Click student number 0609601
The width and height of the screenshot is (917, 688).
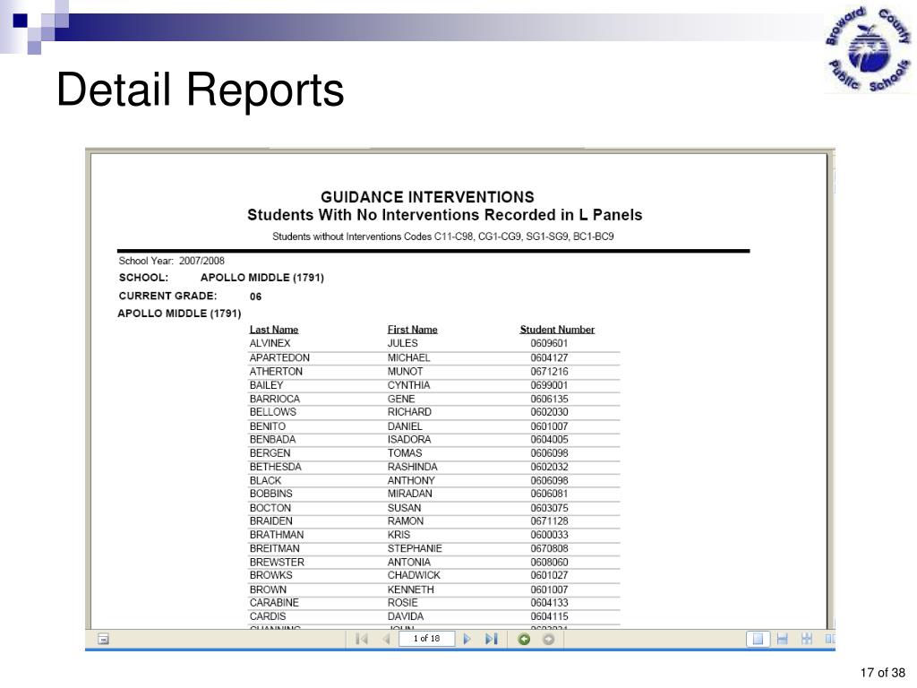point(549,343)
